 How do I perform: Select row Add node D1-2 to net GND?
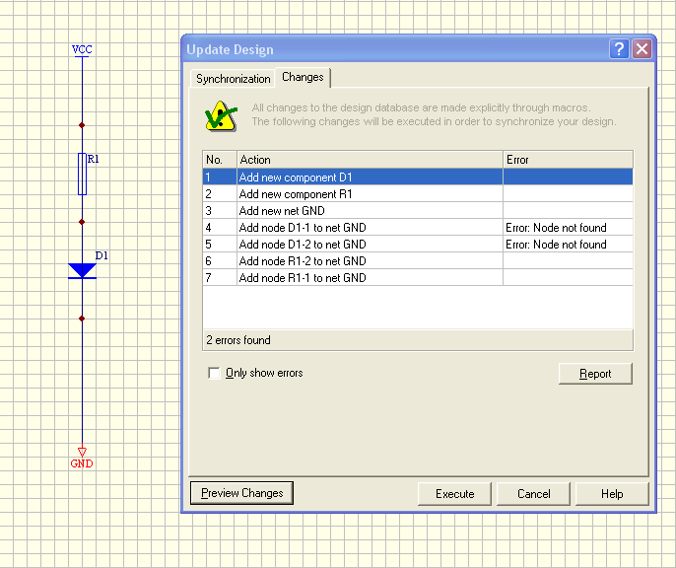[418, 245]
